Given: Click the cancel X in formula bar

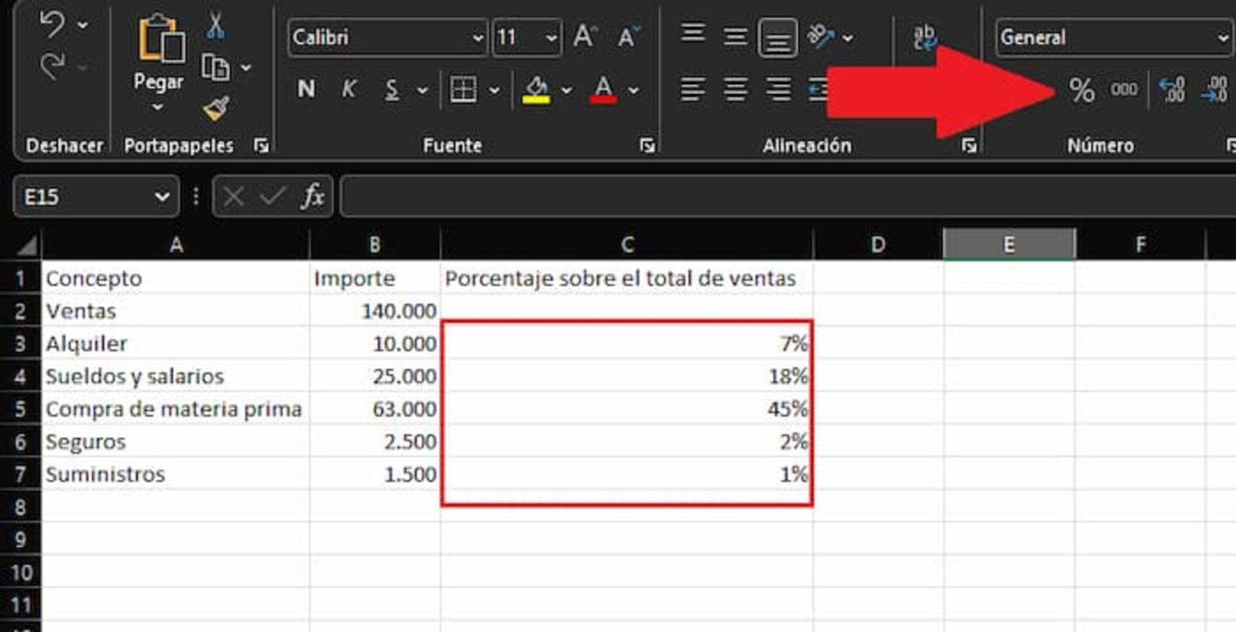Looking at the screenshot, I should tap(233, 197).
